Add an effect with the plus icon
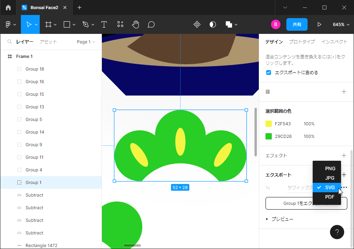Image resolution: width=354 pixels, height=249 pixels. 344,155
